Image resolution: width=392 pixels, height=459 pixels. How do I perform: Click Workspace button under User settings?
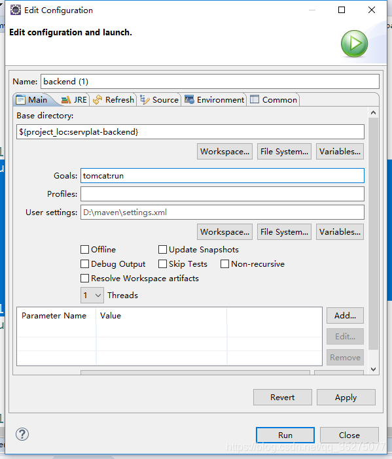tap(224, 232)
